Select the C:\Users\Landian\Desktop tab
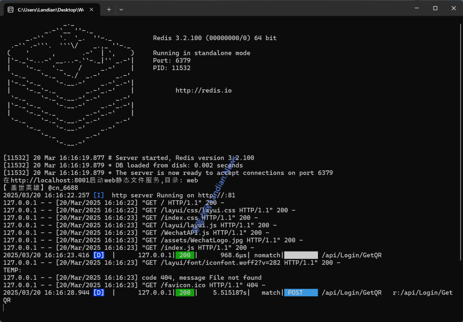This screenshot has height=322, width=463. pyautogui.click(x=51, y=10)
